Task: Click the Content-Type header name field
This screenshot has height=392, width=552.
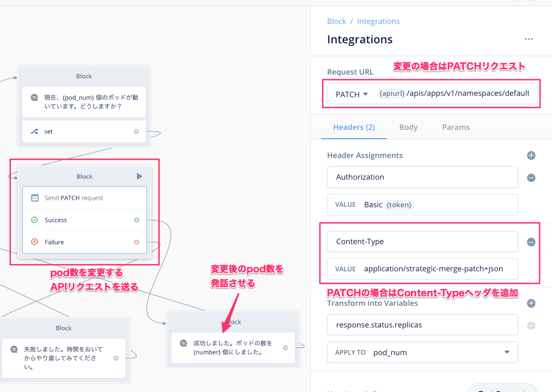Action: coord(422,241)
